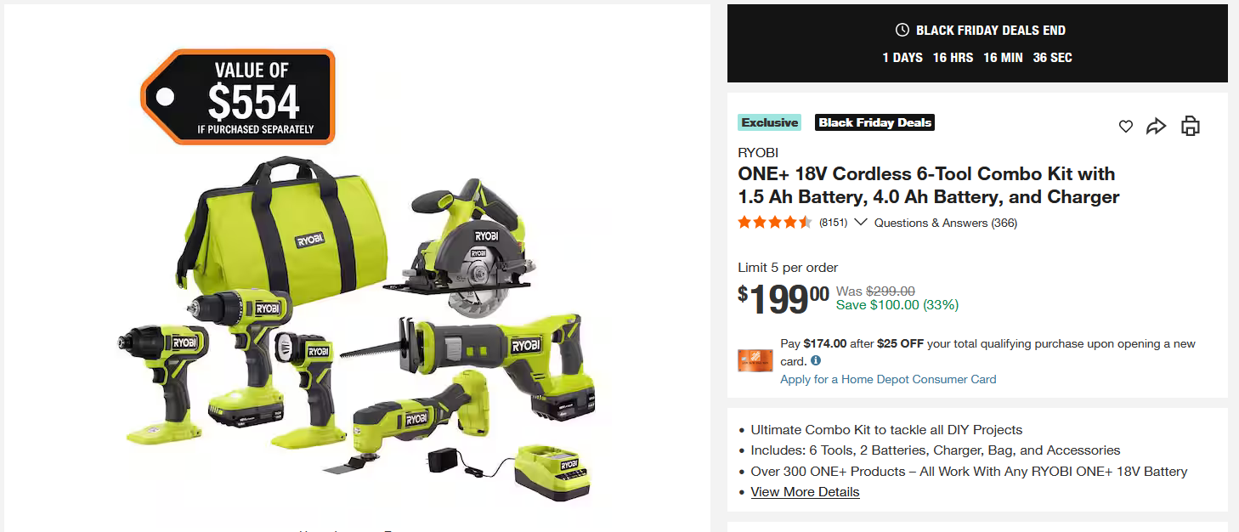Click the heart favorite icon
The height and width of the screenshot is (532, 1239).
tap(1125, 127)
